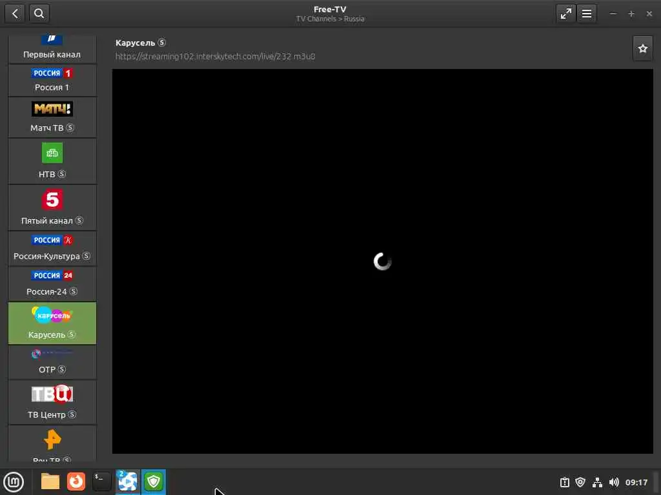The image size is (661, 495).
Task: Click the Карусель colorful logo
Action: [x=52, y=315]
